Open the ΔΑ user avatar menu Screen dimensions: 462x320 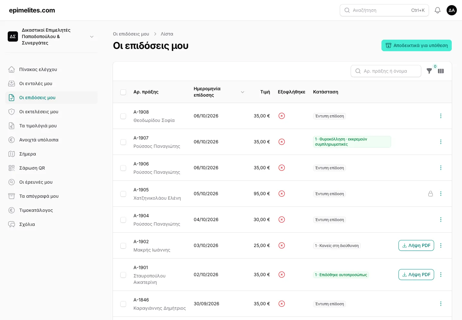click(x=452, y=10)
